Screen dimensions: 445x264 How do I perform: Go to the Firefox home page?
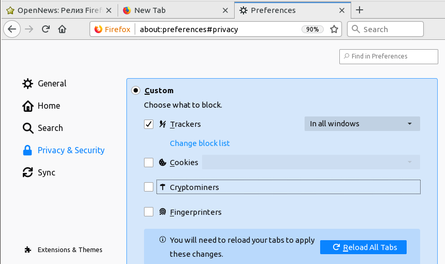pos(62,30)
